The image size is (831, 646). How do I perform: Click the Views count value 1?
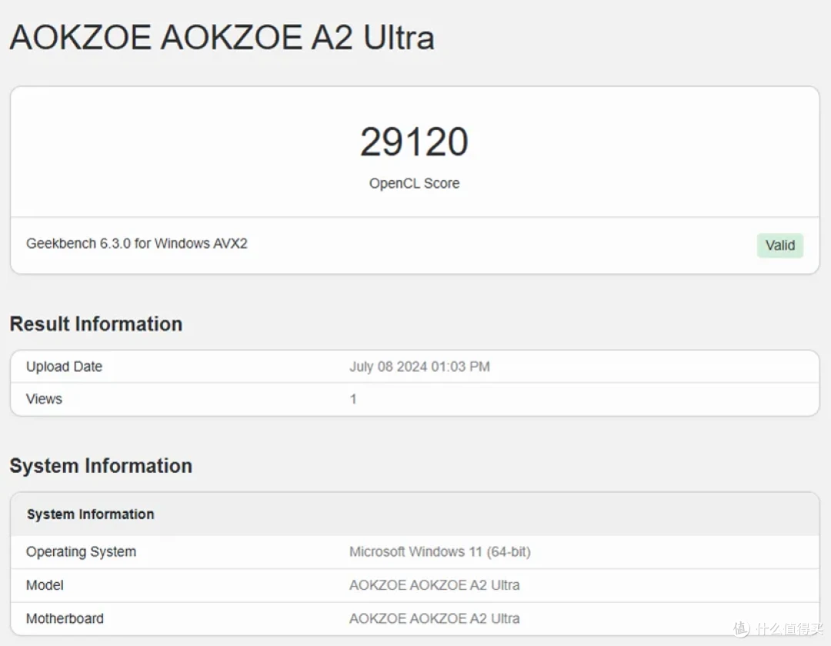click(353, 400)
